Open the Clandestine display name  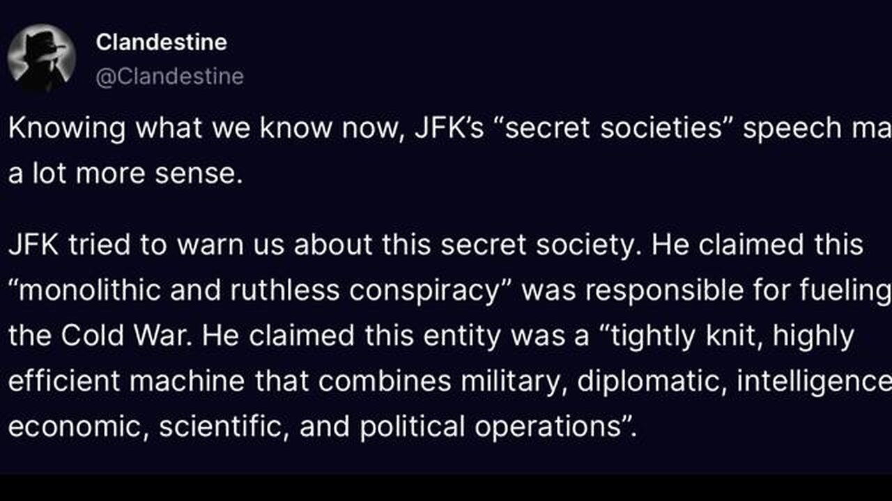pos(161,42)
